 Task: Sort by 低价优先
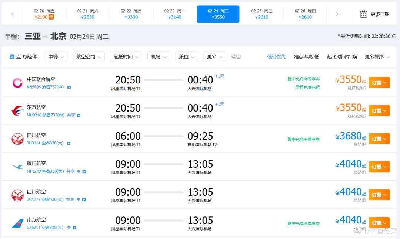pyautogui.click(x=277, y=57)
